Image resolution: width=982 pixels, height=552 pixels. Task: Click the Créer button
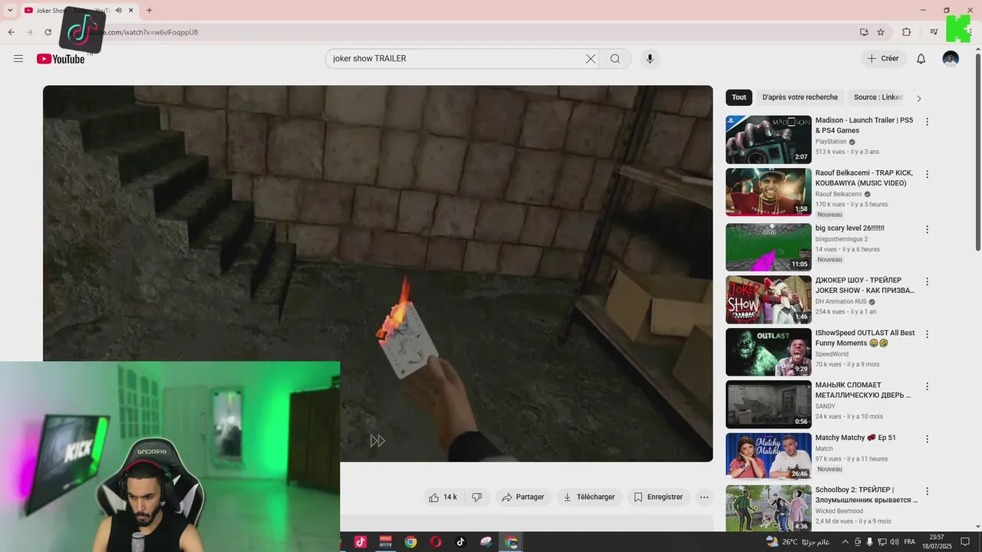pos(883,59)
